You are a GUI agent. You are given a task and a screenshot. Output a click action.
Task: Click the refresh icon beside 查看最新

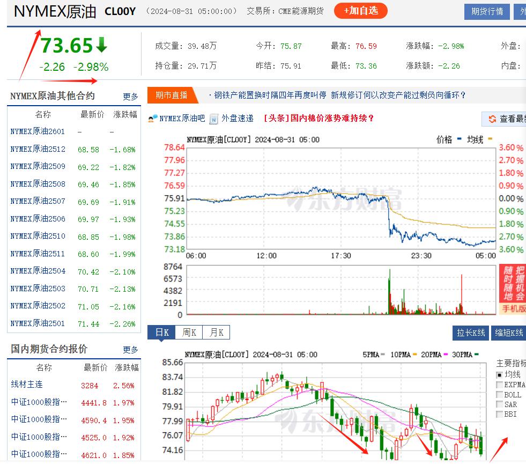tap(492, 119)
